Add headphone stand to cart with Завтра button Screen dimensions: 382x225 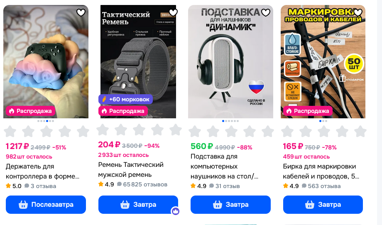click(230, 205)
